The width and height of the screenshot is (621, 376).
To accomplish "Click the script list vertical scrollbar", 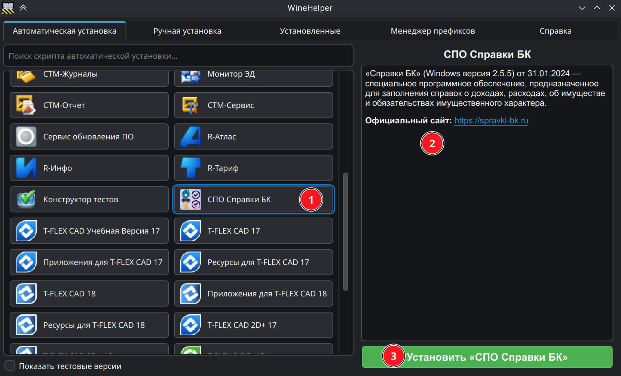I will 345,232.
